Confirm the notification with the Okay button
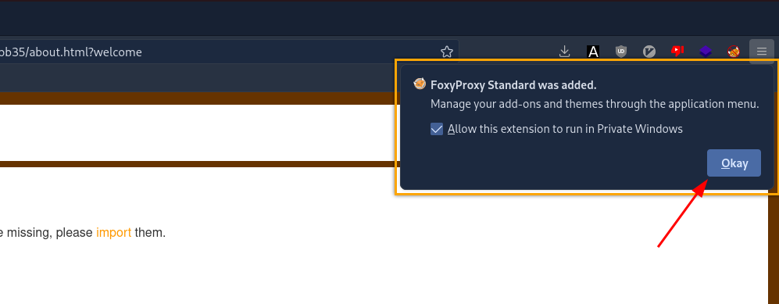 [734, 163]
